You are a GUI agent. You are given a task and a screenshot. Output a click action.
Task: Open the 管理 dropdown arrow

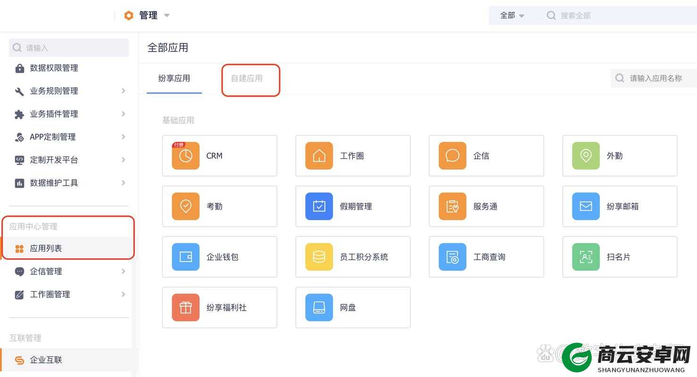point(166,16)
